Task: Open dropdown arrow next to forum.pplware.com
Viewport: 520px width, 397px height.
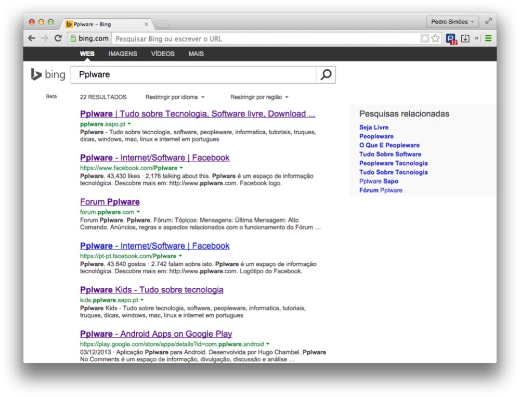Action: (138, 212)
